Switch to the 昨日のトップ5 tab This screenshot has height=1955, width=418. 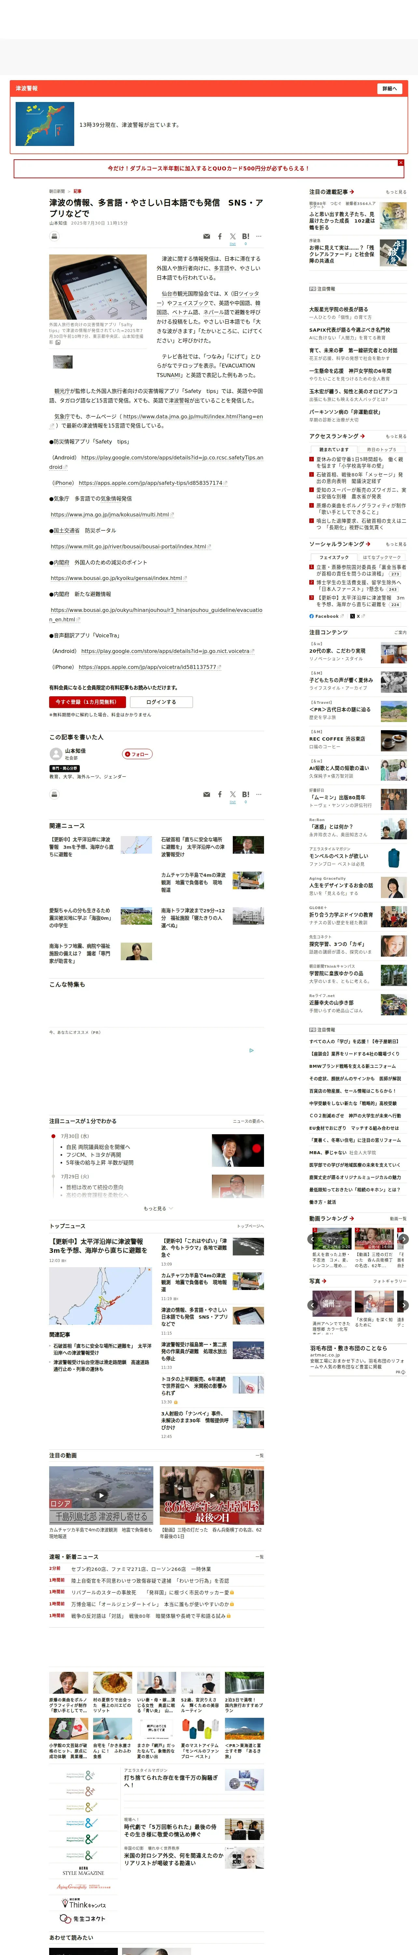click(382, 449)
